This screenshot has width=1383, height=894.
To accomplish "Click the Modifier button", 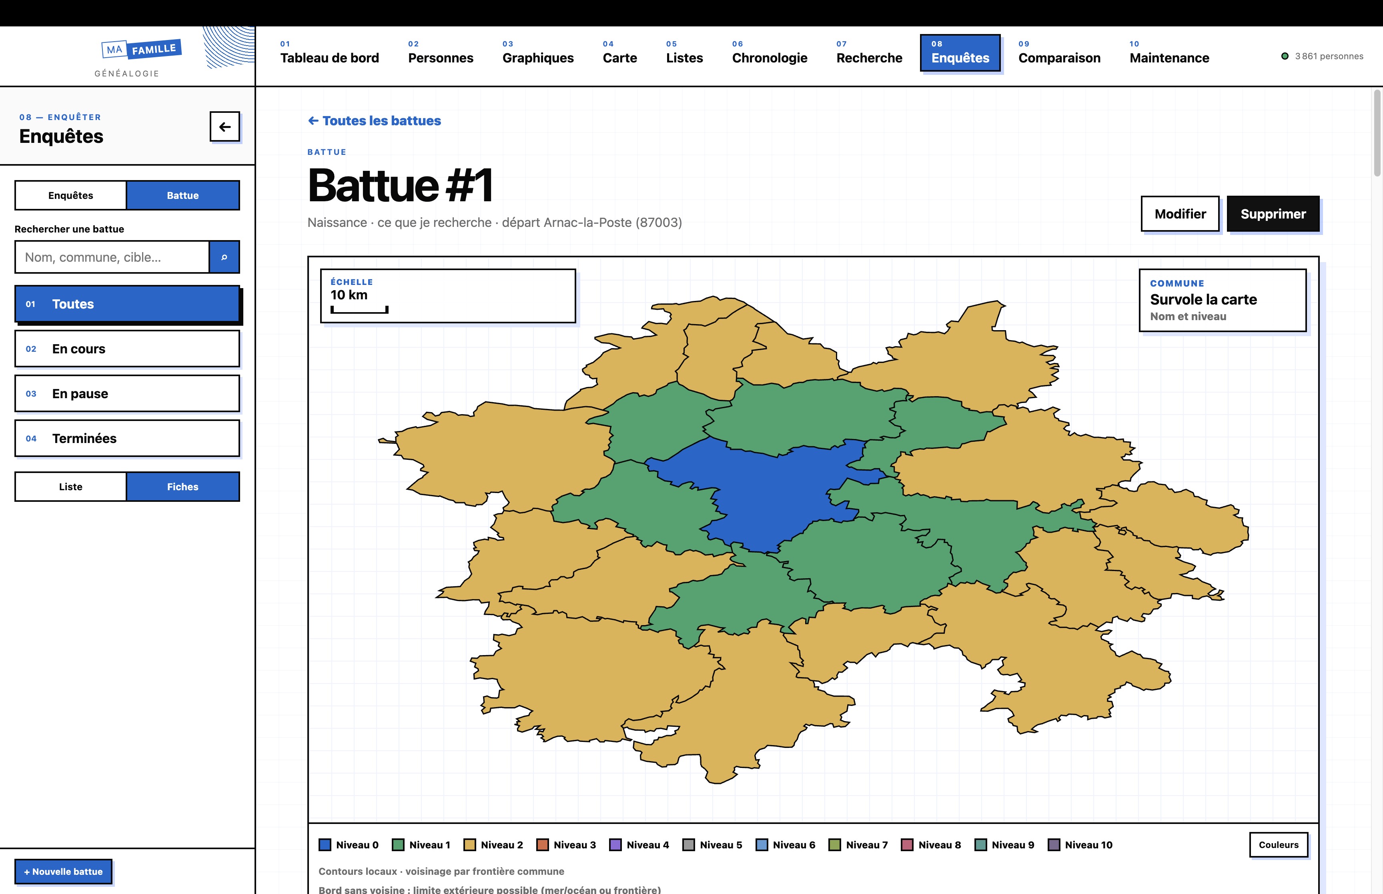I will [x=1180, y=214].
